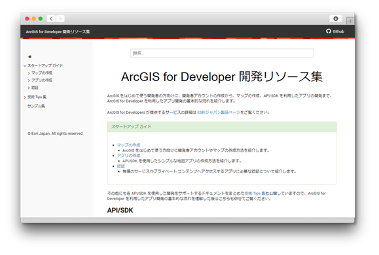This screenshot has width=379, height=255.
Task: Collapse the スタートアップ ガイド tree section
Action: tap(25, 65)
